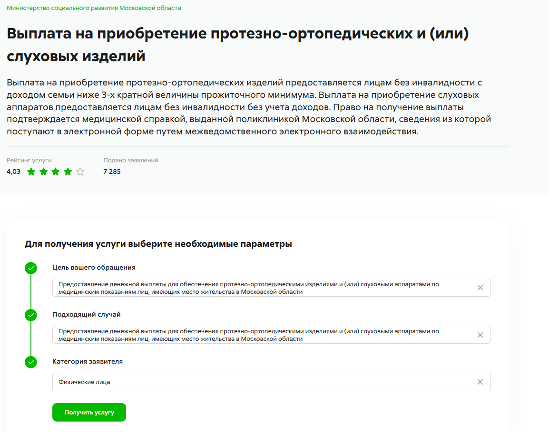Image resolution: width=549 pixels, height=432 pixels.
Task: Click the Подходящий случай label
Action: 87,315
